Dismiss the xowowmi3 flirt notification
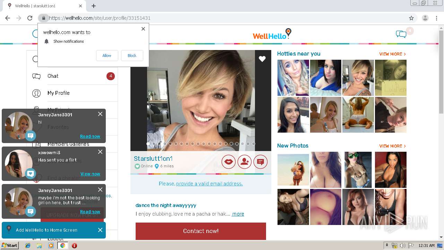The height and width of the screenshot is (250, 444). [100, 152]
